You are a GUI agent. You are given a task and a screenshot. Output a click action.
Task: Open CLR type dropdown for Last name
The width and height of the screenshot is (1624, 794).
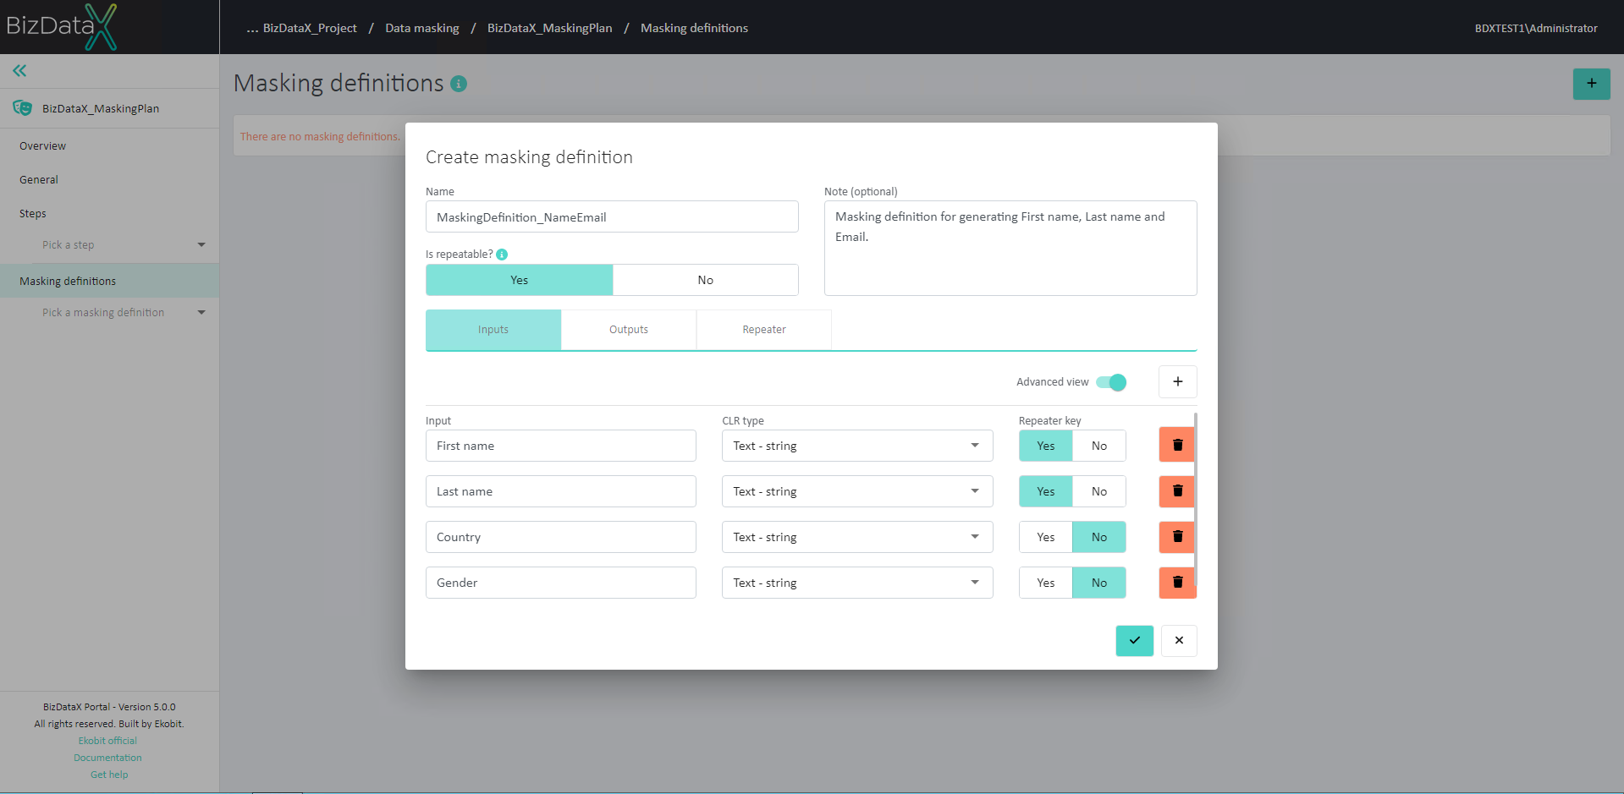tap(857, 491)
